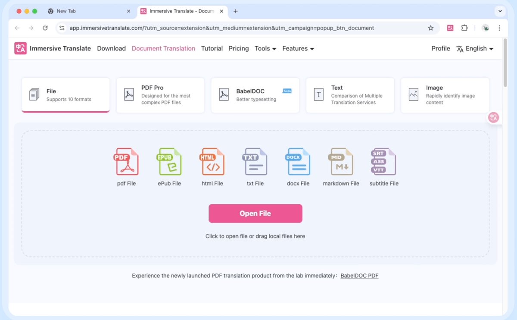
Task: Click the Immersive Translate extension icon in the toolbar
Action: (x=450, y=28)
